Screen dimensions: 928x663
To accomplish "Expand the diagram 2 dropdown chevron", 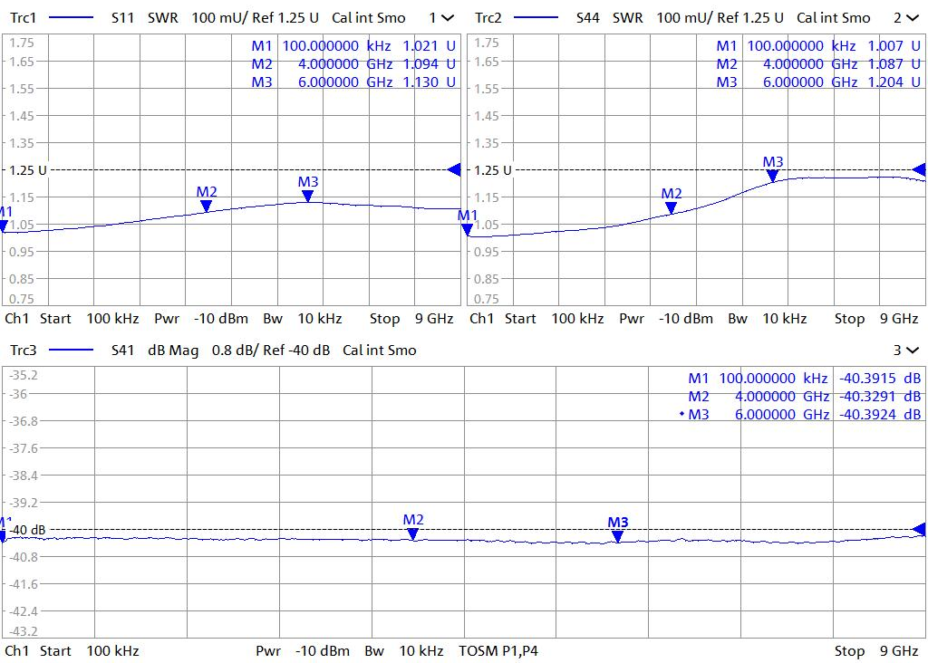I will tap(912, 18).
